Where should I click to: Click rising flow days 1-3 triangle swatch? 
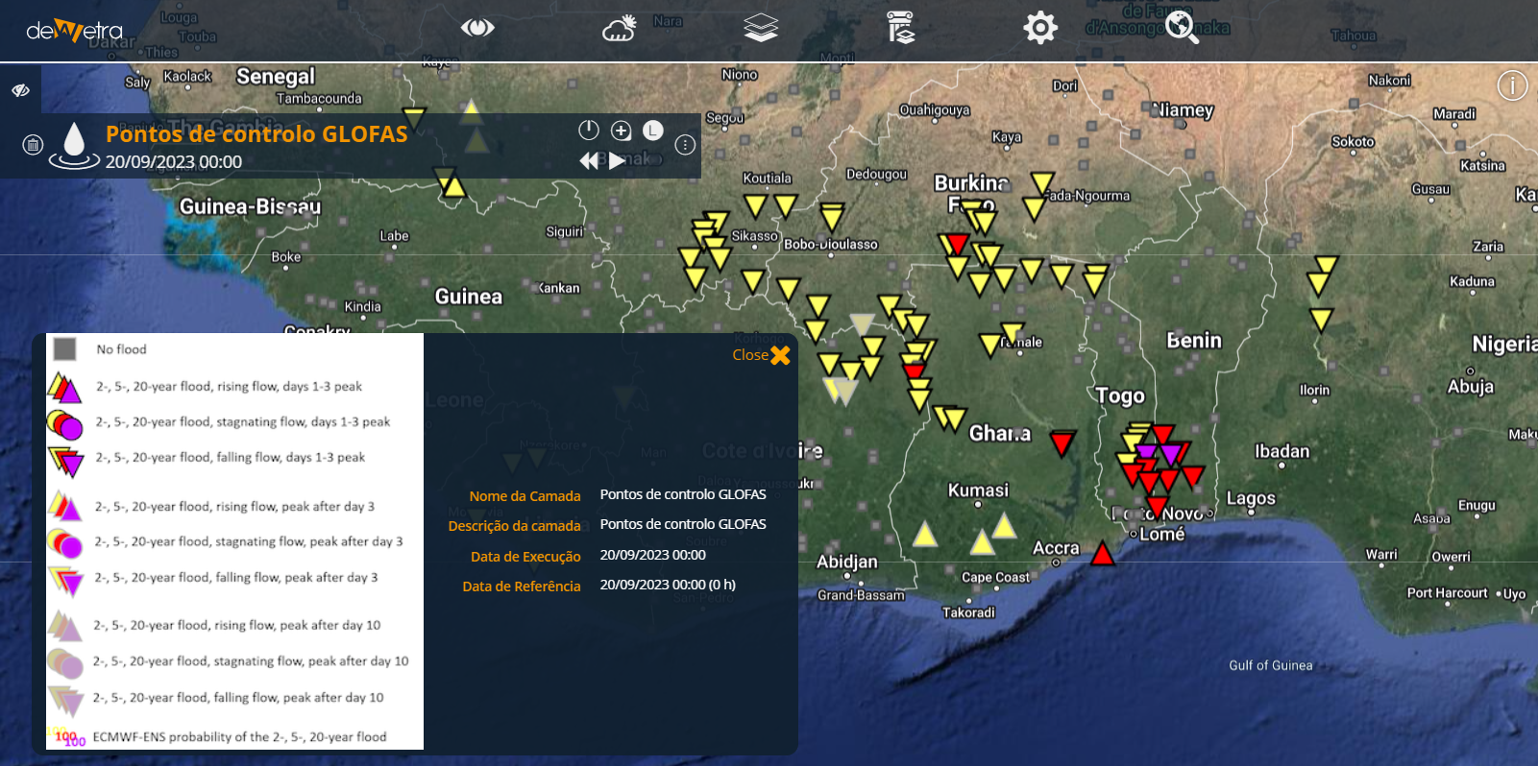pyautogui.click(x=64, y=387)
